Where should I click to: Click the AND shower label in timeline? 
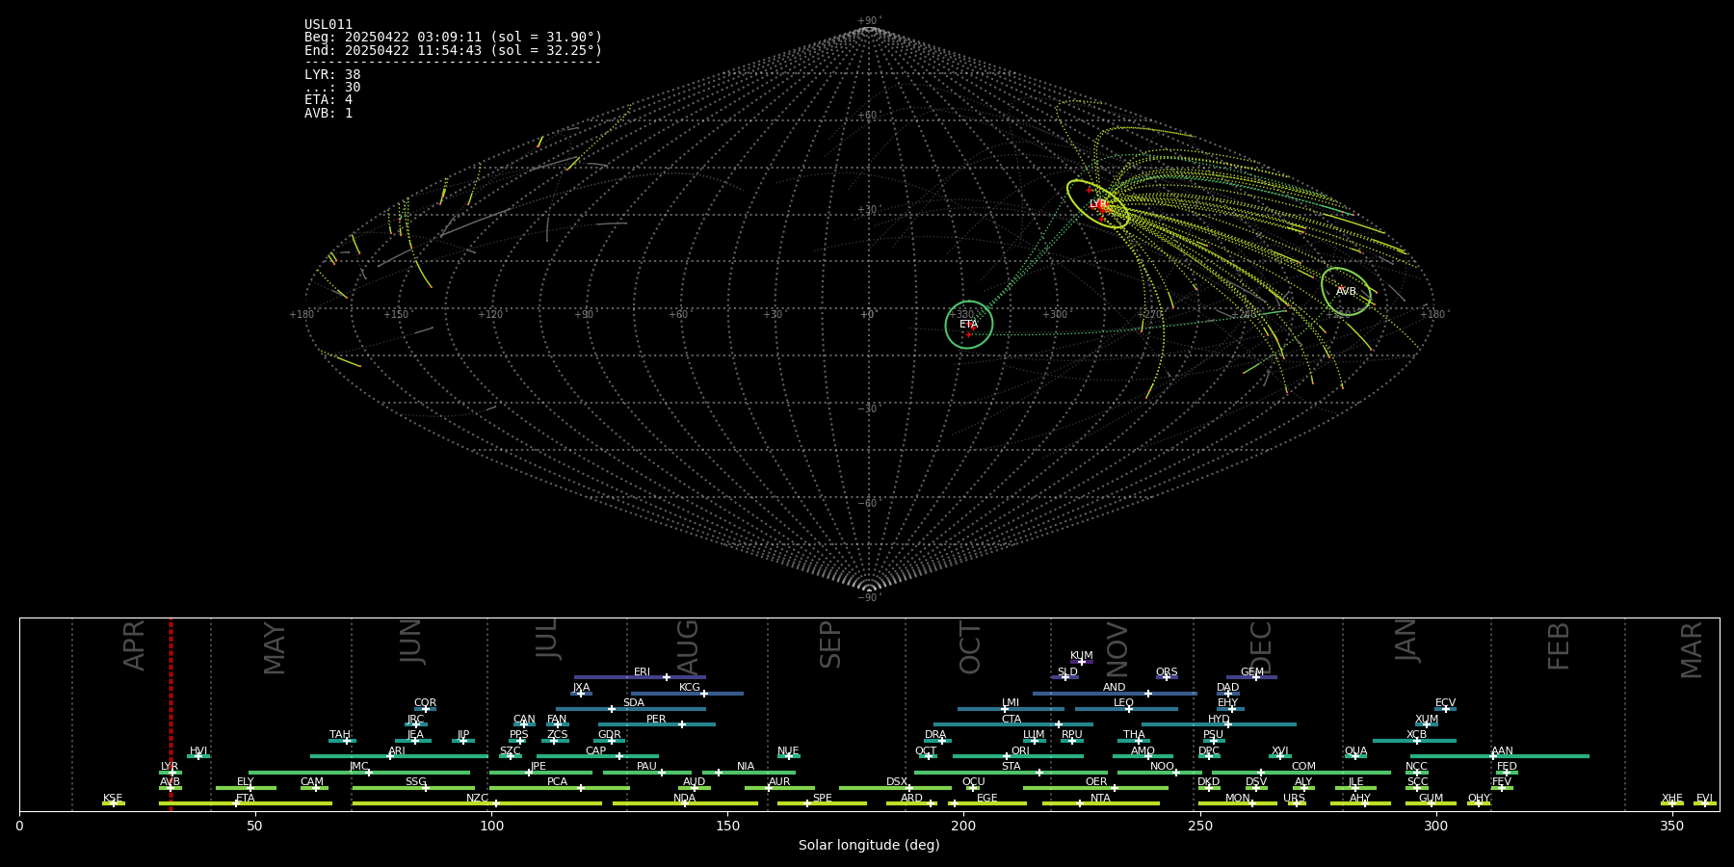click(1114, 688)
